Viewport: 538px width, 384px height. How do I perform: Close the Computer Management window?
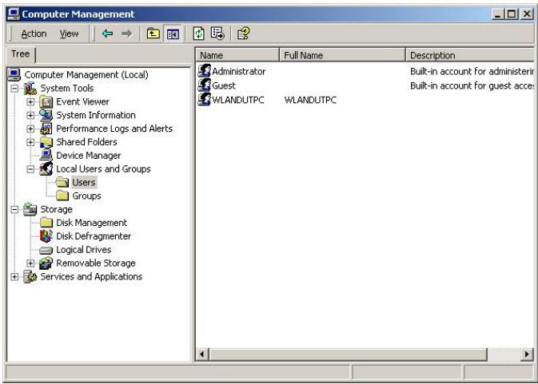(x=526, y=14)
